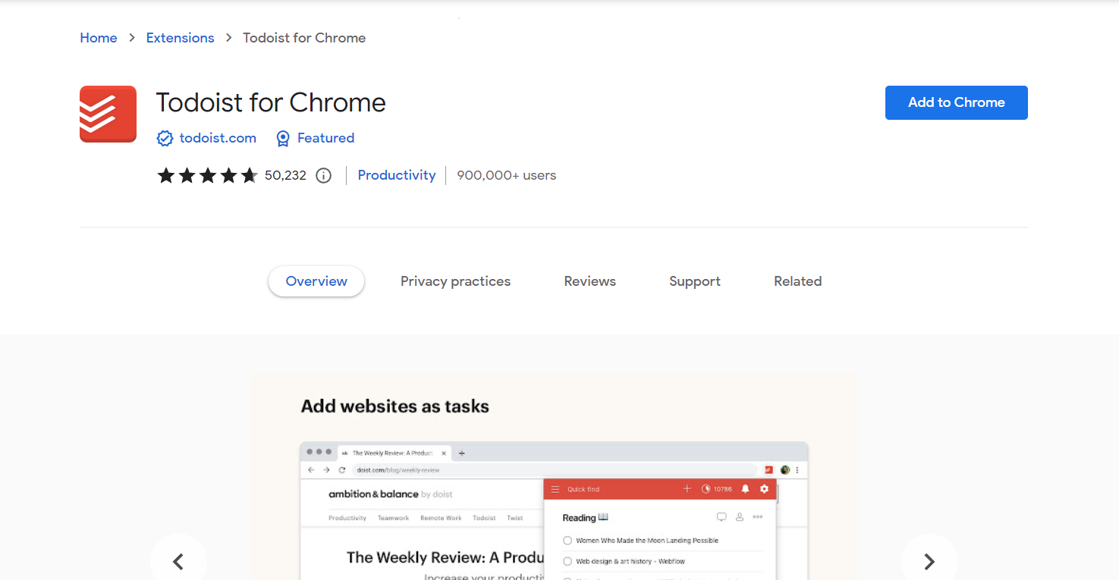Click the Todoist for Chrome title heading
The height and width of the screenshot is (580, 1119).
(x=271, y=102)
